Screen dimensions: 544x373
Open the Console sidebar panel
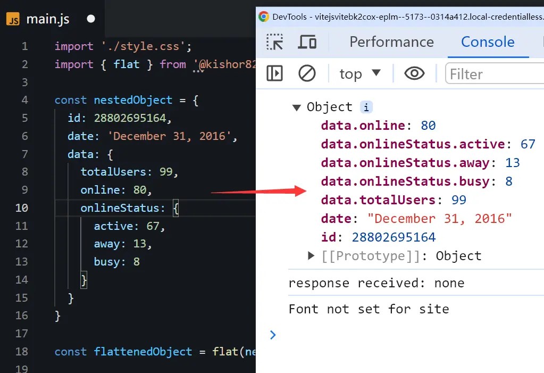(x=274, y=73)
